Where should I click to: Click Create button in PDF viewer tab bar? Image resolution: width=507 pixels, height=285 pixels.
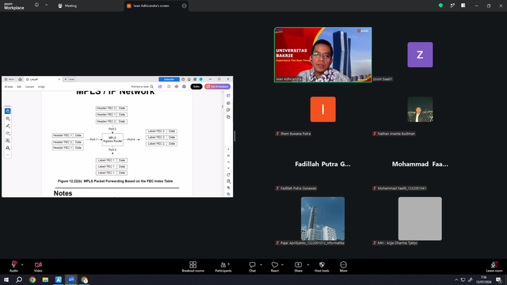(x=69, y=79)
